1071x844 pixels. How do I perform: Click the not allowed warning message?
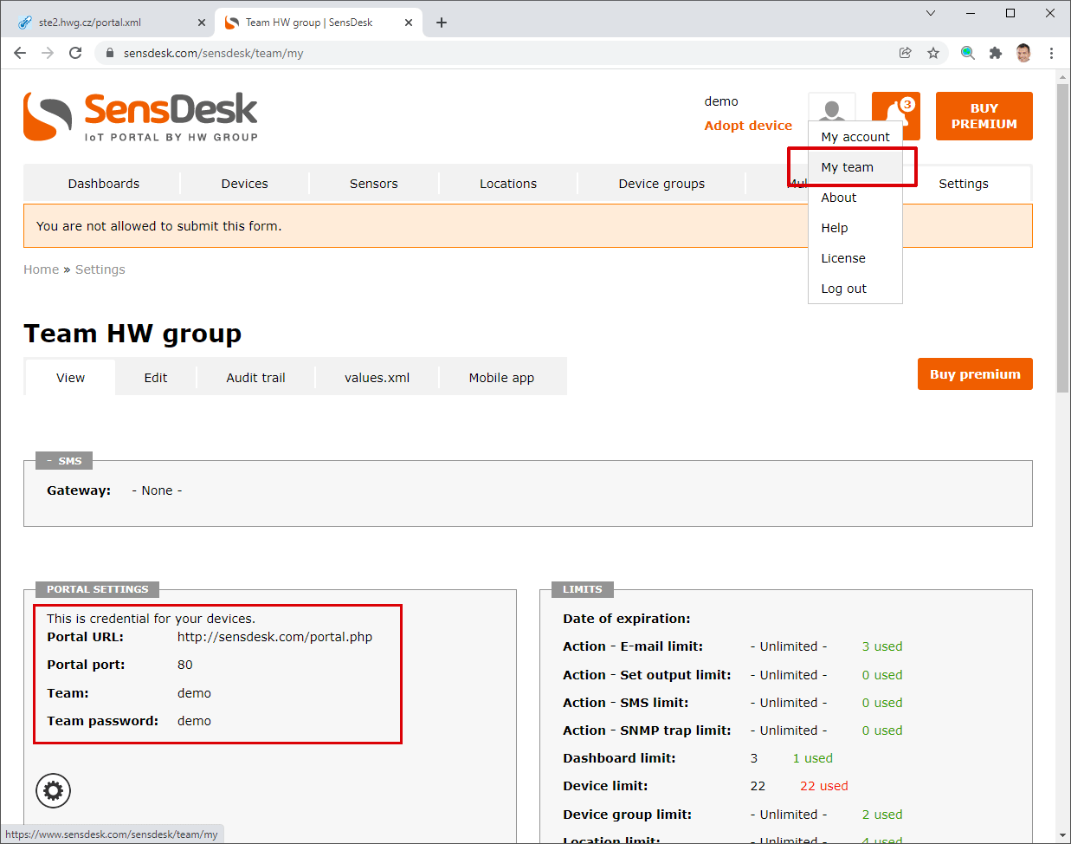point(159,226)
